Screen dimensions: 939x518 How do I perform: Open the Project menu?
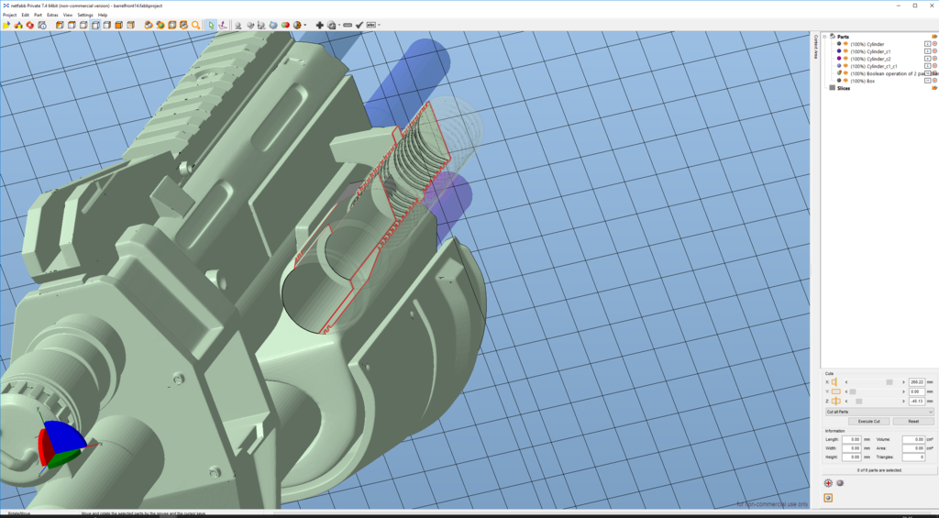coord(9,15)
